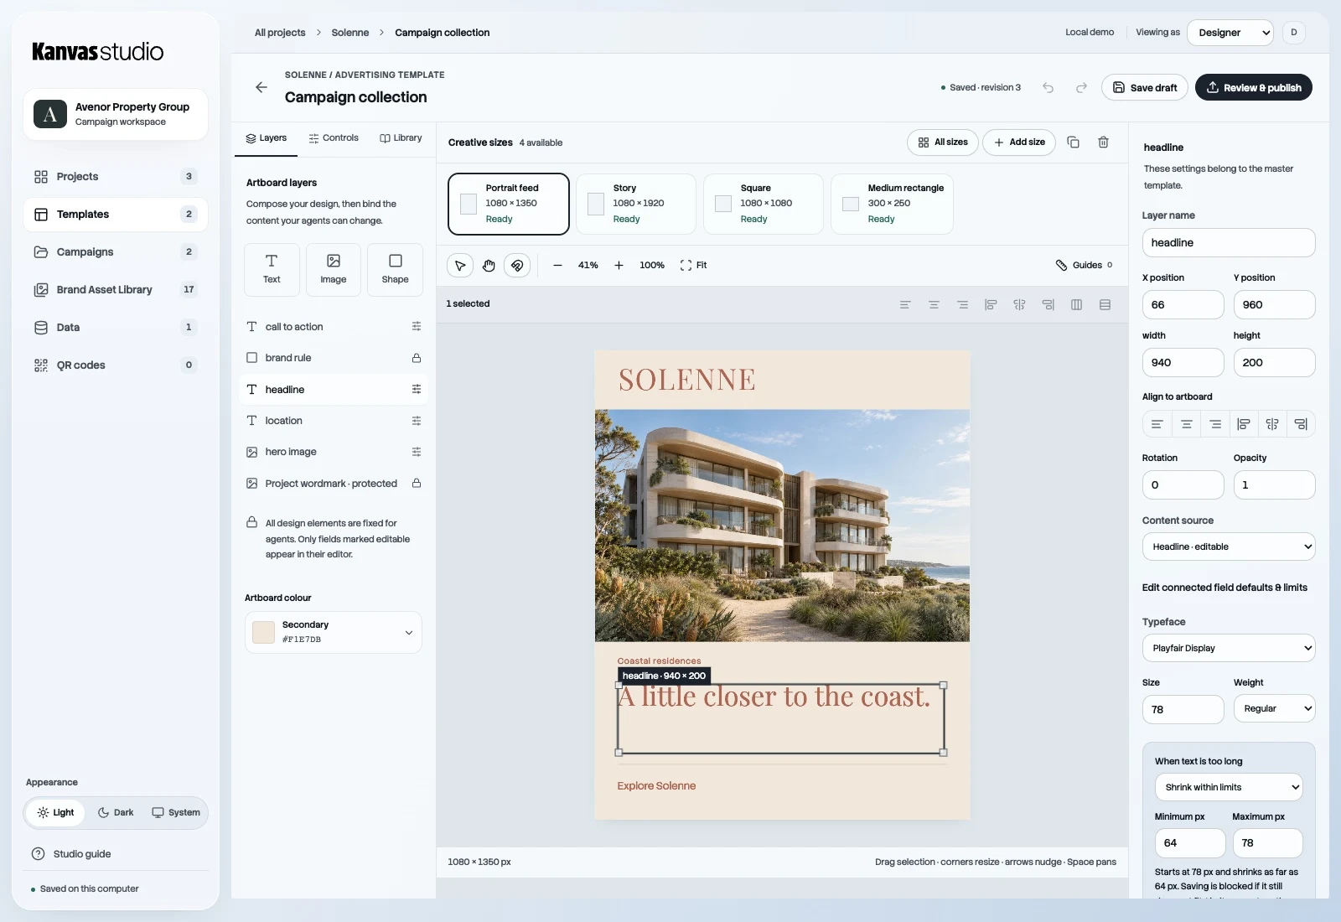Open settings sliders for headline layer
This screenshot has height=922, width=1341.
[417, 390]
